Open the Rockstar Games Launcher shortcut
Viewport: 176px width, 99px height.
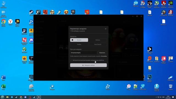[31, 32]
